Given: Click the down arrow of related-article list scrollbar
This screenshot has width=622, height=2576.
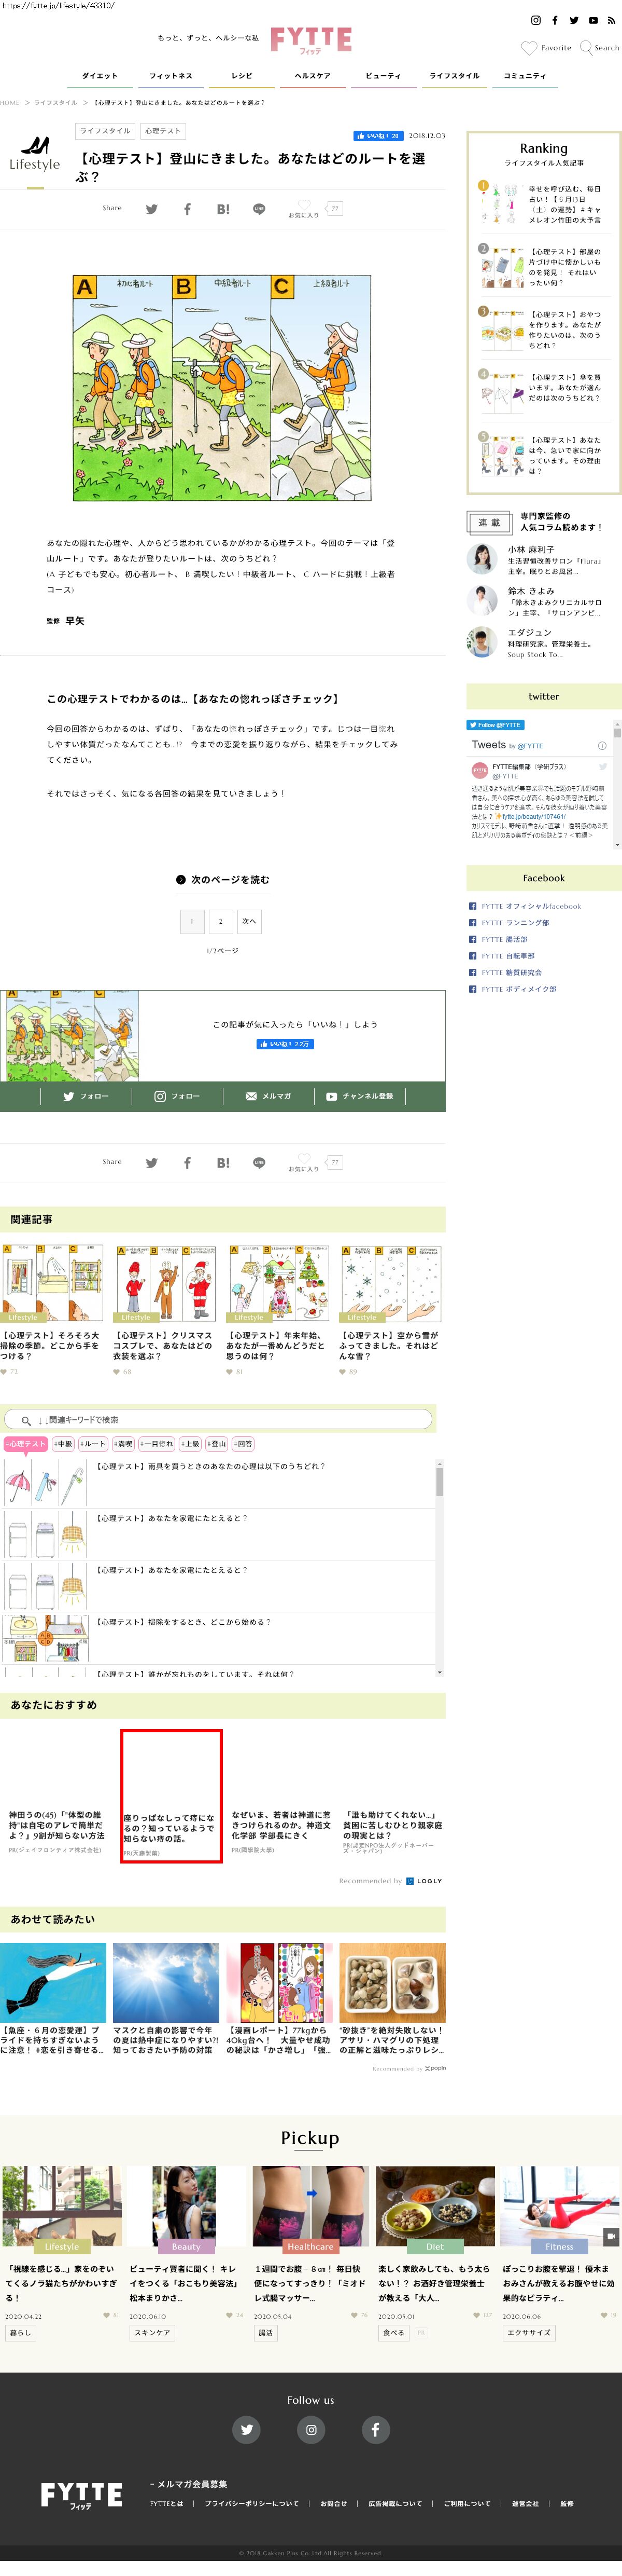Looking at the screenshot, I should (440, 1672).
